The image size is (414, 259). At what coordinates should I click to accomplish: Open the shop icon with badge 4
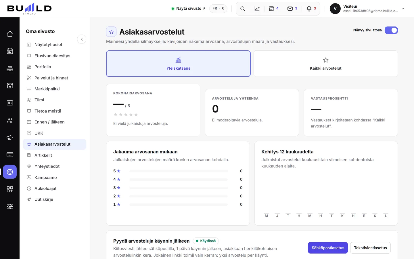point(273,9)
